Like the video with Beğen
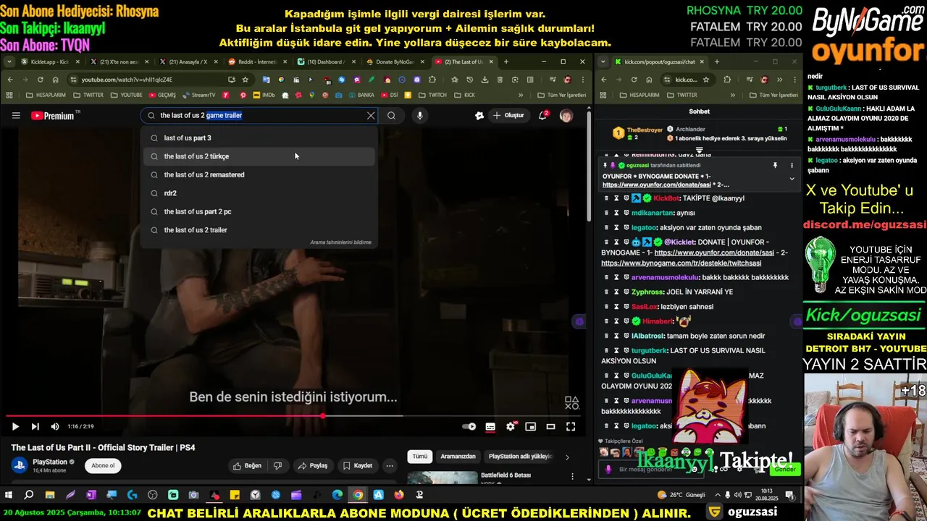The width and height of the screenshot is (927, 521). tap(247, 465)
